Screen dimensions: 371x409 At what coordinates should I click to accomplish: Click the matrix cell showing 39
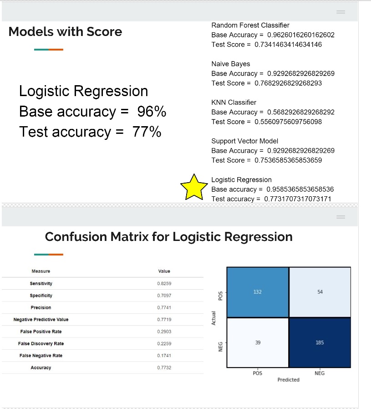pos(257,342)
